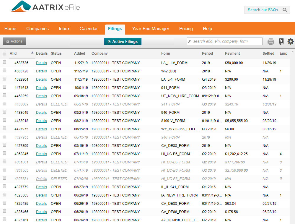Image resolution: width=295 pixels, height=224 pixels.
Task: Click the Search our FAQs field
Action: pyautogui.click(x=263, y=10)
